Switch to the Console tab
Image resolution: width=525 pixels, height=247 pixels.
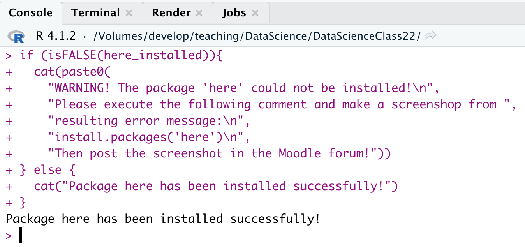[x=30, y=13]
